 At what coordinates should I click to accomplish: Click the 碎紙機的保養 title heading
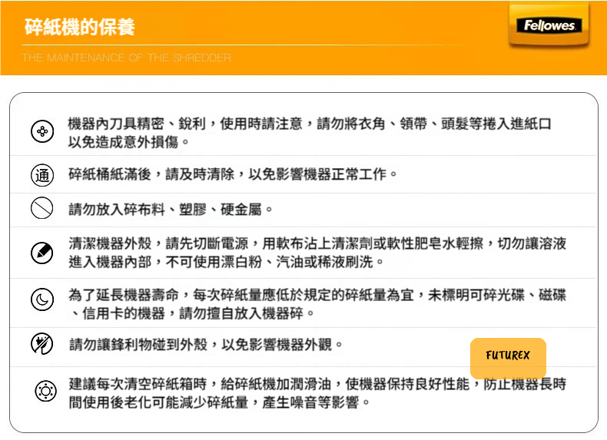coord(80,28)
